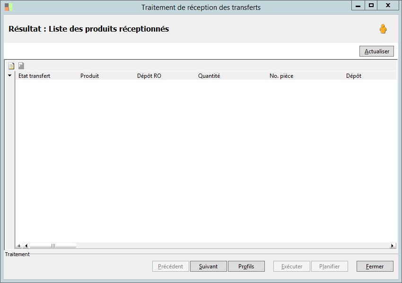Image resolution: width=402 pixels, height=283 pixels.
Task: Click the orange user figure icon
Action: coord(383,29)
